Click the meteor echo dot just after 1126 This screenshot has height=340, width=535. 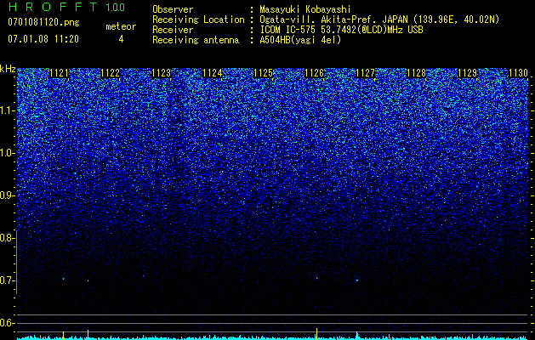coord(316,278)
